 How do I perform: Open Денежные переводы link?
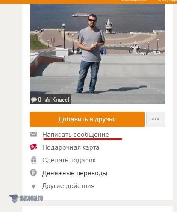(x=74, y=173)
